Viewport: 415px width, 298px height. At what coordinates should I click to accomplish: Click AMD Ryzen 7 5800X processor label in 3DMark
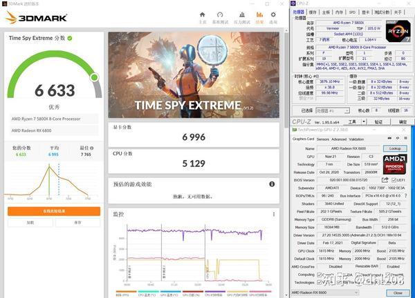pyautogui.click(x=46, y=119)
